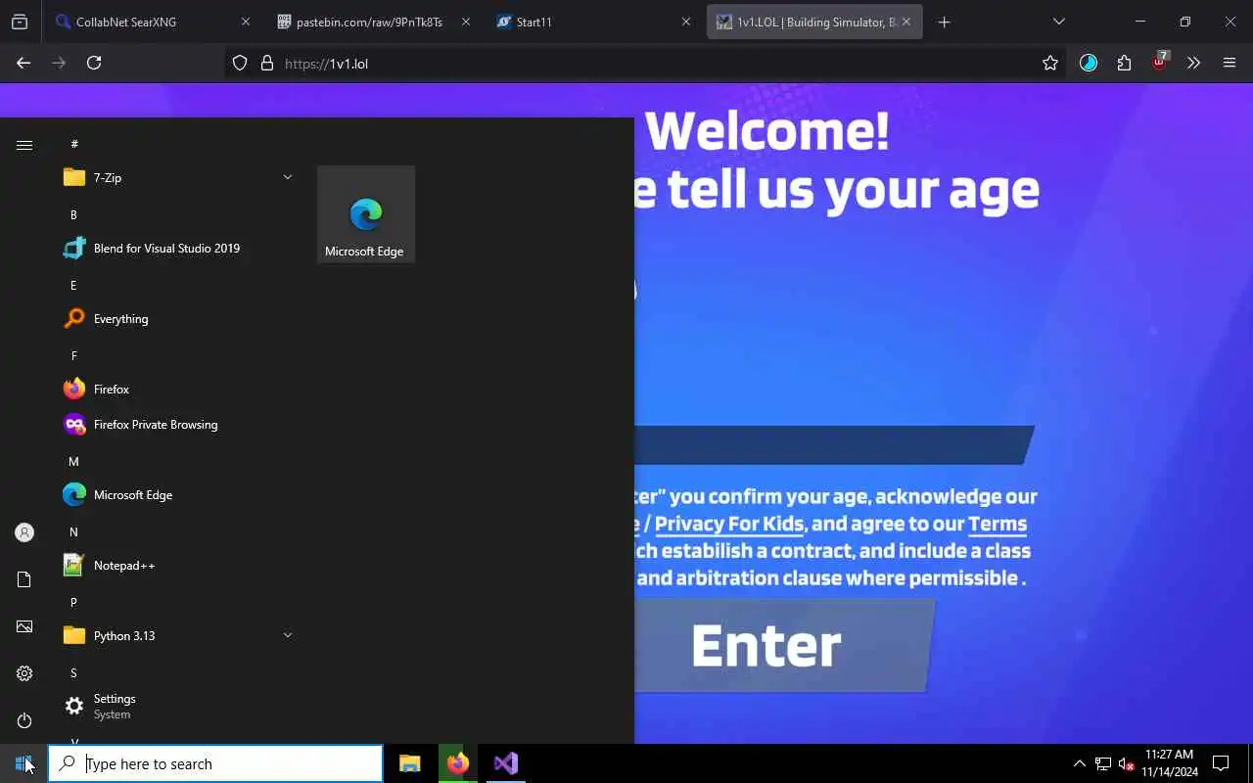The width and height of the screenshot is (1253, 783).
Task: Reload the 1v1.lol page
Action: tap(94, 63)
